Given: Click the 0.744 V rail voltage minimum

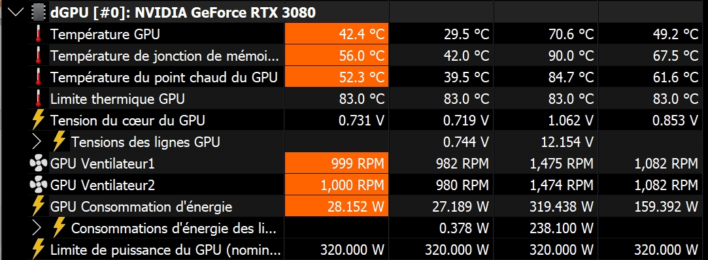Looking at the screenshot, I should [465, 142].
